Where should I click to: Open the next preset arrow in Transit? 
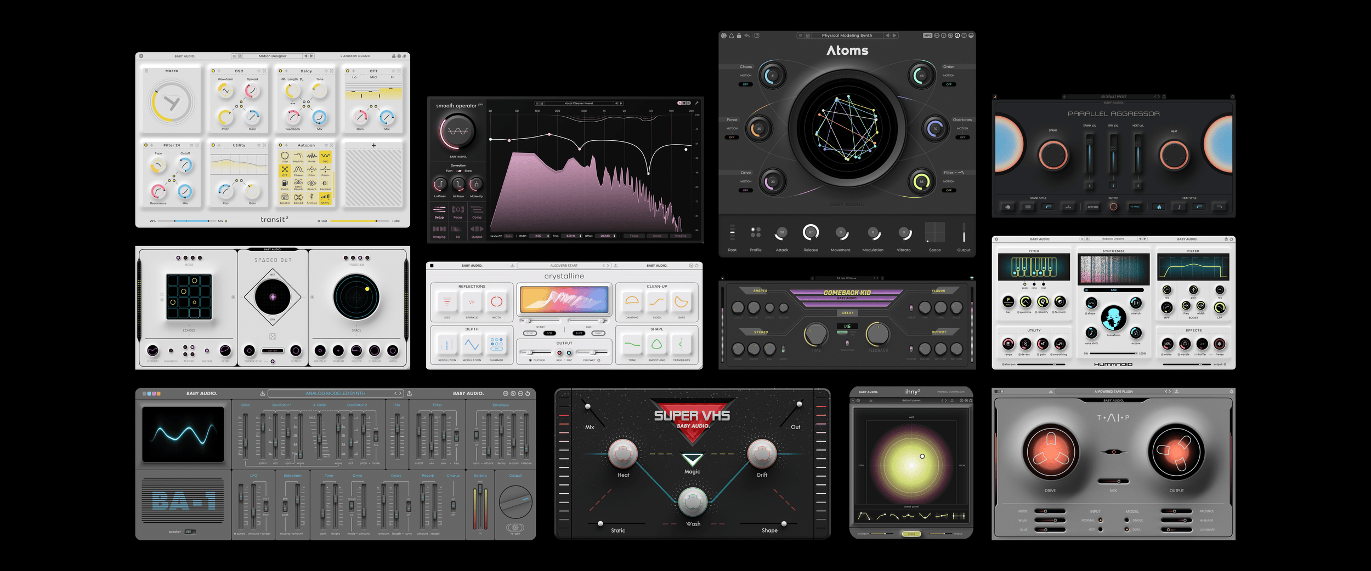tap(312, 55)
